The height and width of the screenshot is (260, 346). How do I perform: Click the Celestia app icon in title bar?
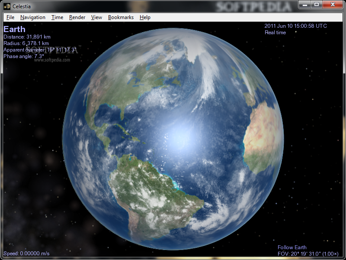pyautogui.click(x=7, y=6)
